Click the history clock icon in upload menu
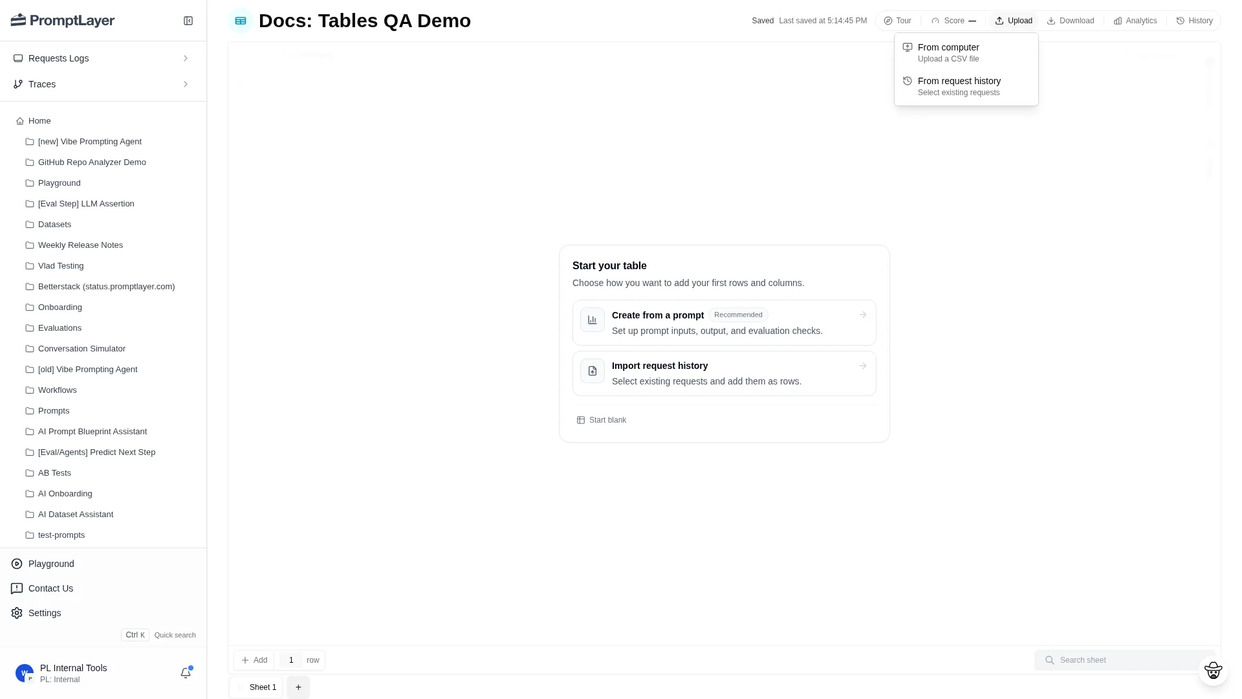The image size is (1242, 699). point(908,81)
